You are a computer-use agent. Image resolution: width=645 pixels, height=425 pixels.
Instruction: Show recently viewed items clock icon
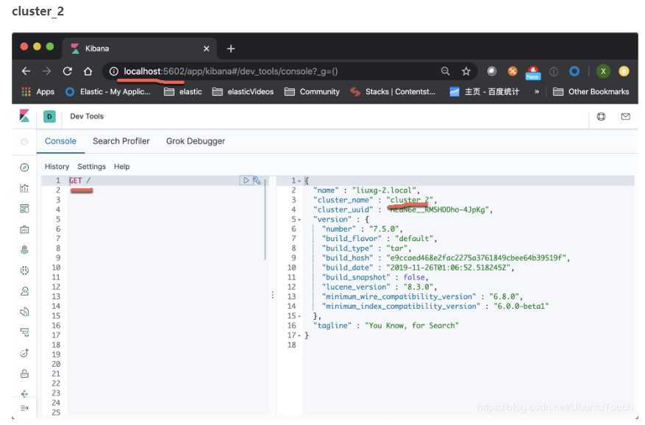(x=24, y=141)
